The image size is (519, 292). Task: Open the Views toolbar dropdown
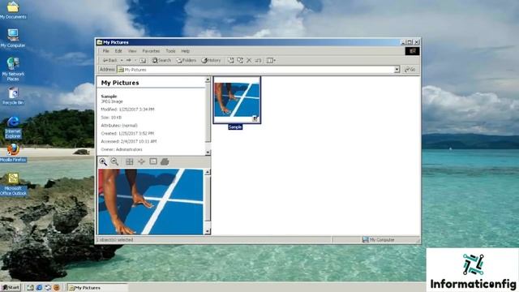tap(271, 60)
